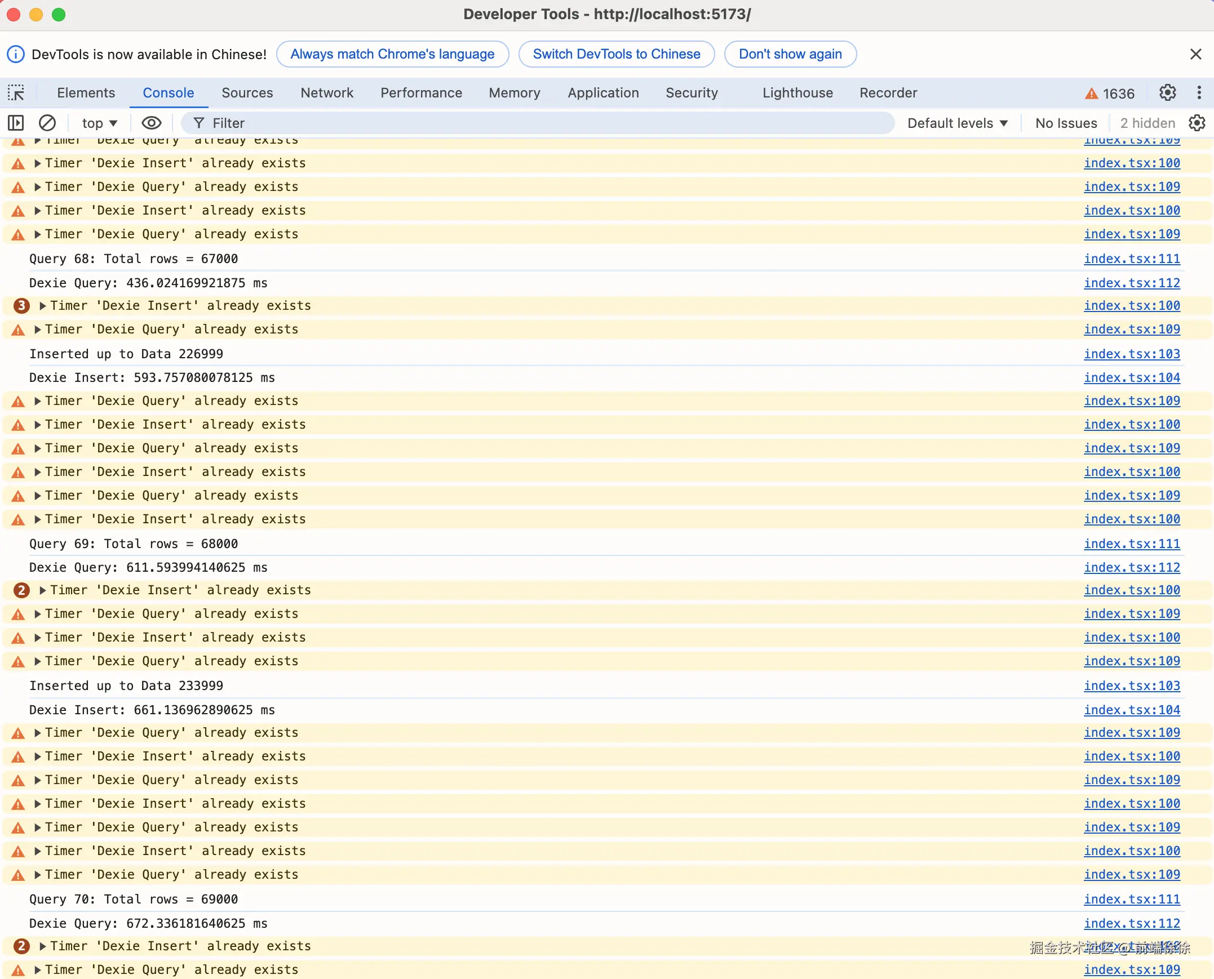This screenshot has width=1214, height=979.
Task: Click the No Issues indicator
Action: pos(1066,123)
